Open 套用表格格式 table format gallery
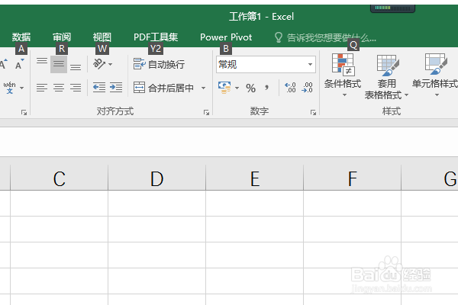Viewport: 458px width, 305px height. (386, 76)
